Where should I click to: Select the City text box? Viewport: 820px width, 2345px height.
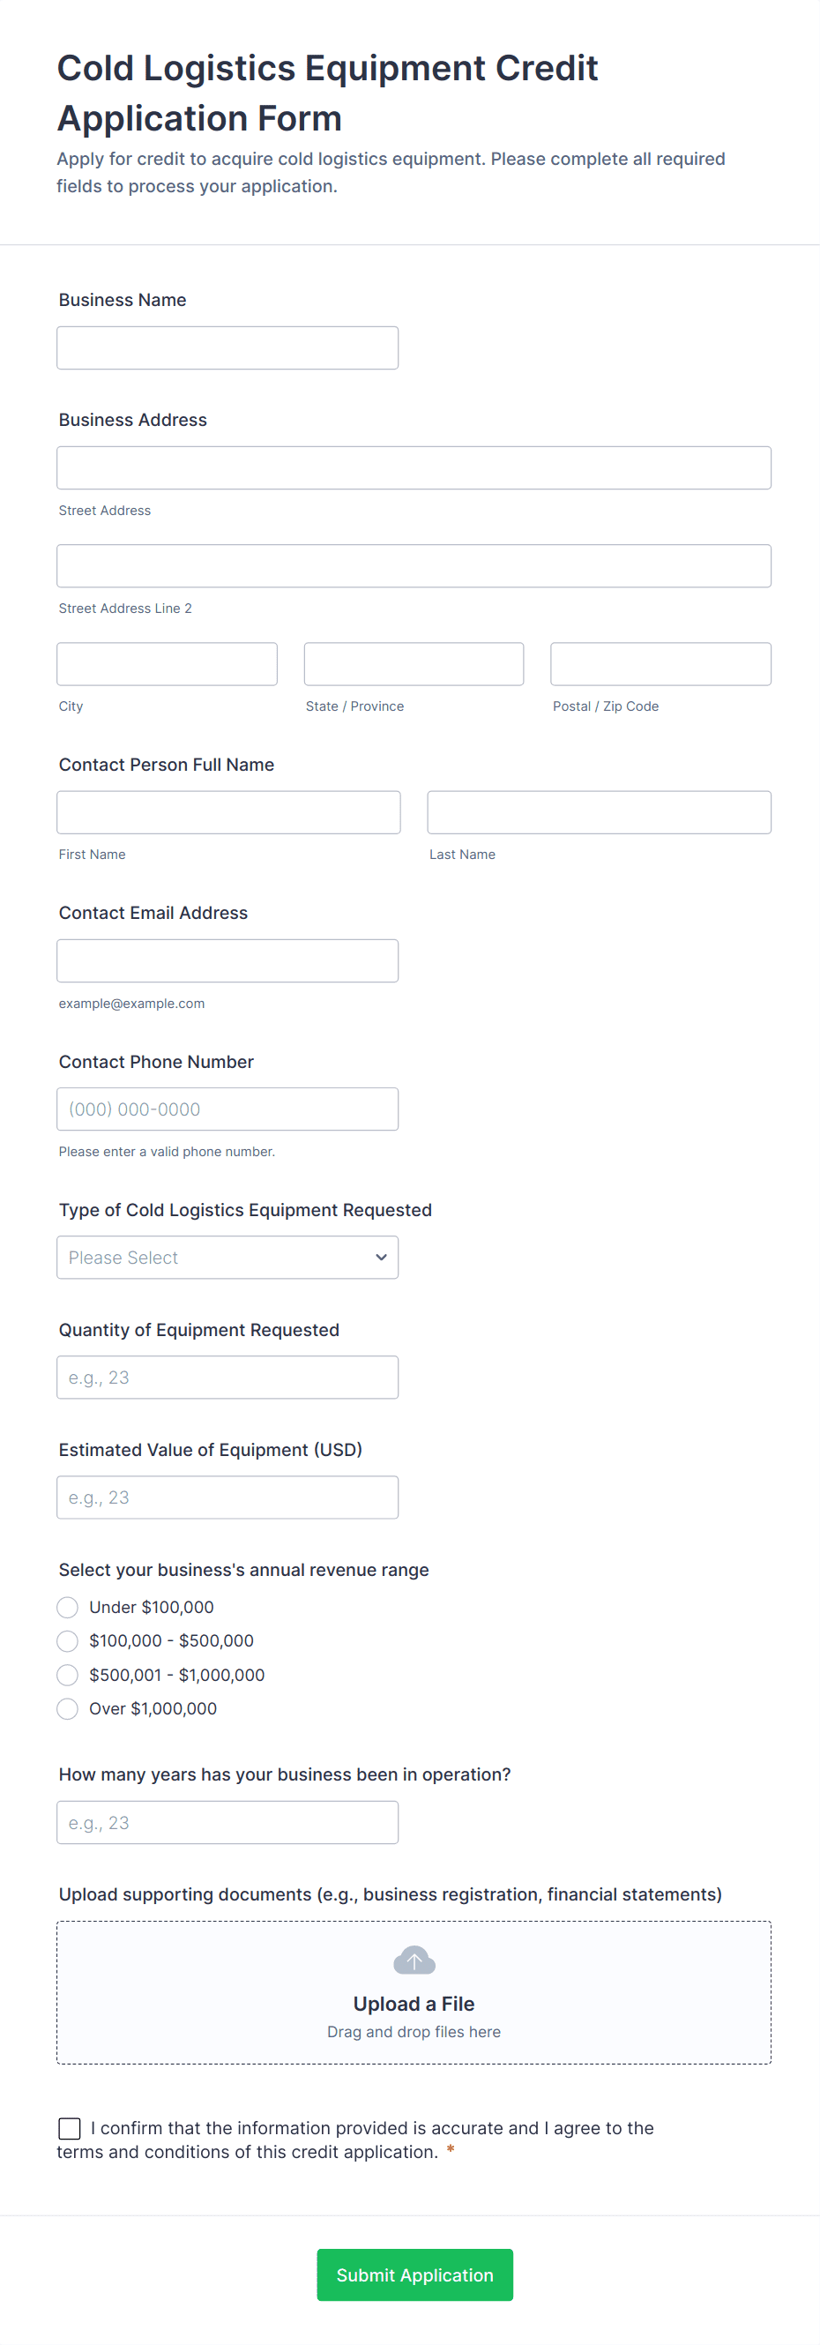[x=167, y=663]
